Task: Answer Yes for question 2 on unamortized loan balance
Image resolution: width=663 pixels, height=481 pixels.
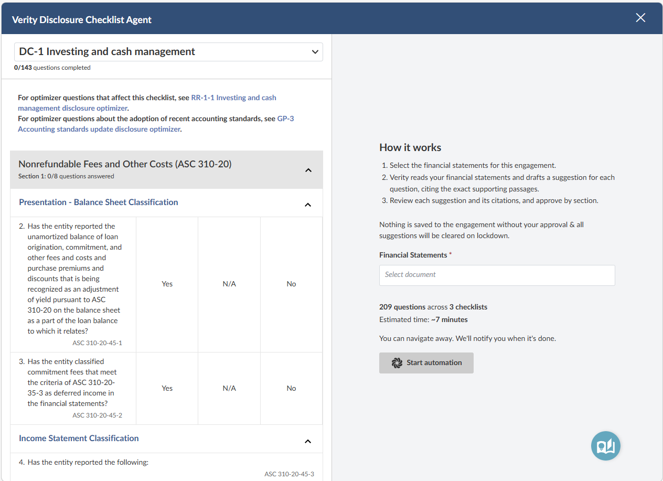Action: [x=167, y=284]
